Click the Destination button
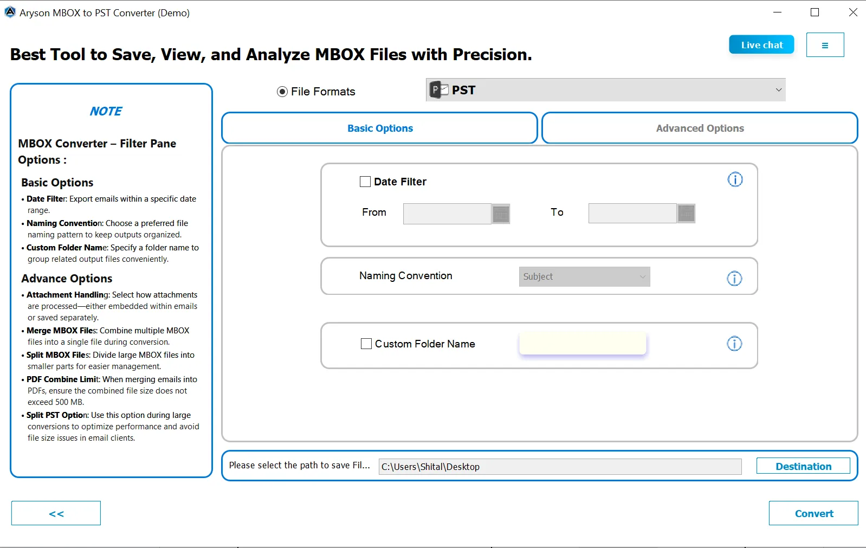Screen dimensions: 866x548 (803, 466)
